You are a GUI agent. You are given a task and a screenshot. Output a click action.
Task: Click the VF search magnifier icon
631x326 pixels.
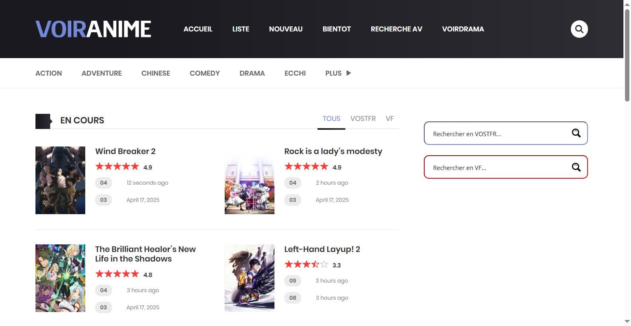coord(576,167)
